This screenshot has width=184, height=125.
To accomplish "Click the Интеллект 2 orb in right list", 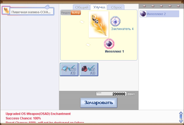I will 143,14.
